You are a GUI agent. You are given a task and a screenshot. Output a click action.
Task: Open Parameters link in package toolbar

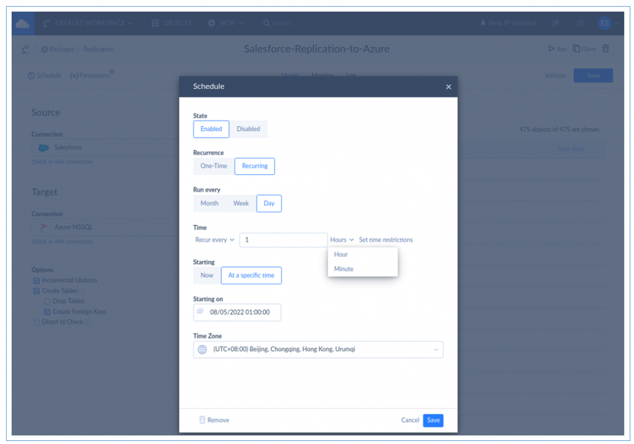coord(90,75)
